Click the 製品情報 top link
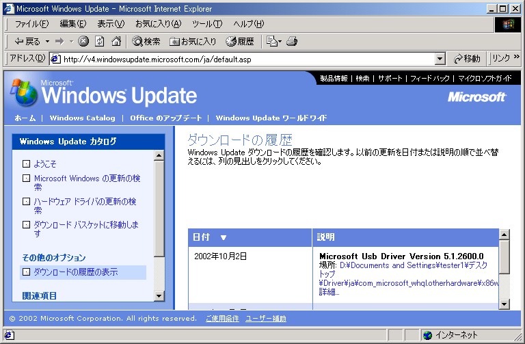The width and height of the screenshot is (525, 344). click(x=334, y=79)
